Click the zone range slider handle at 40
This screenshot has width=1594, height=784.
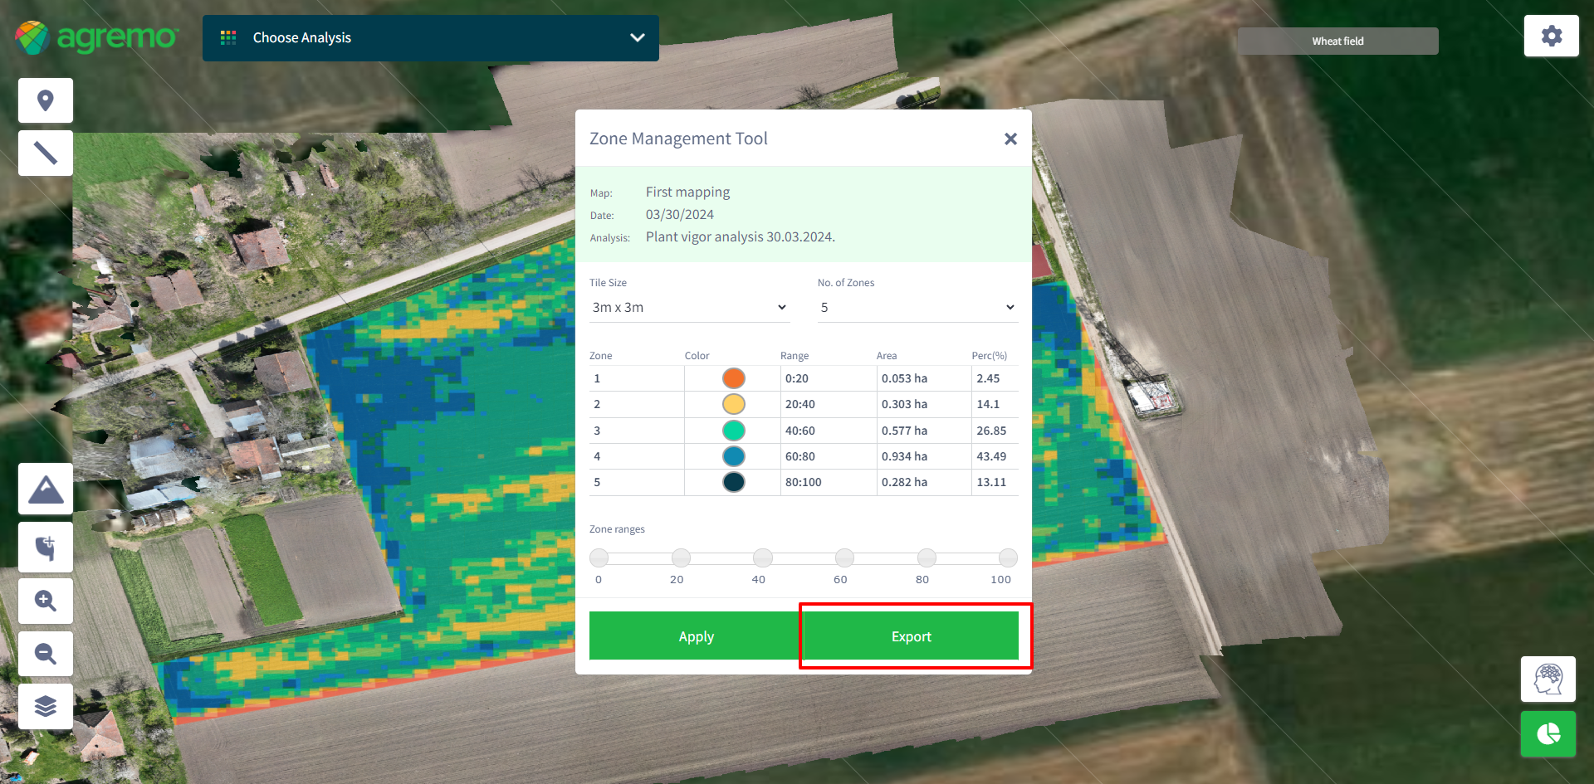click(762, 558)
